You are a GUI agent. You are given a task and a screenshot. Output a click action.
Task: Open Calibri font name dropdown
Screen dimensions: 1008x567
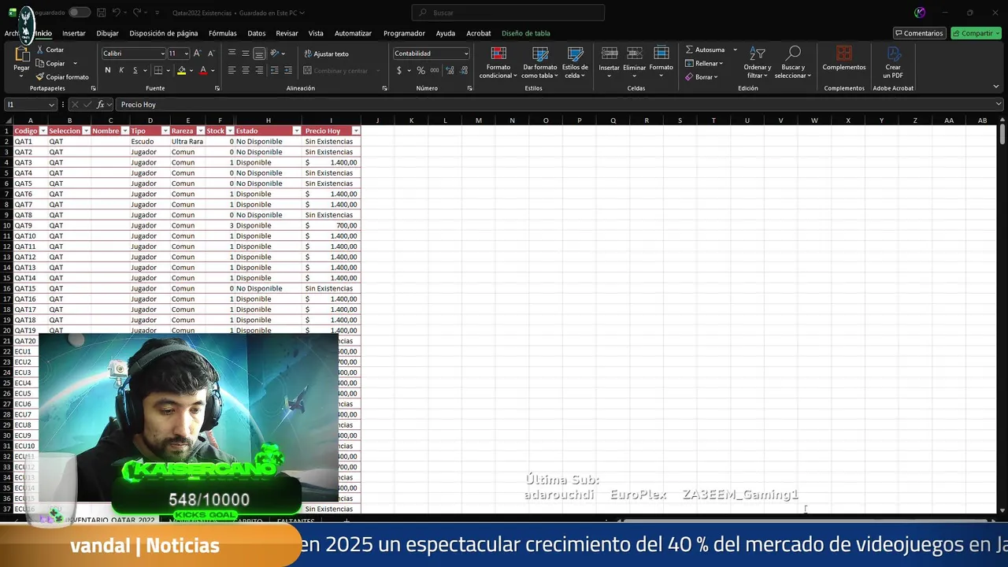[163, 54]
